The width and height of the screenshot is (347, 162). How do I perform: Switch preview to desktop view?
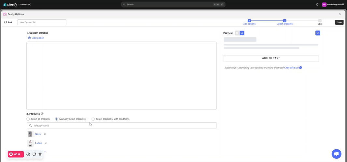click(242, 33)
